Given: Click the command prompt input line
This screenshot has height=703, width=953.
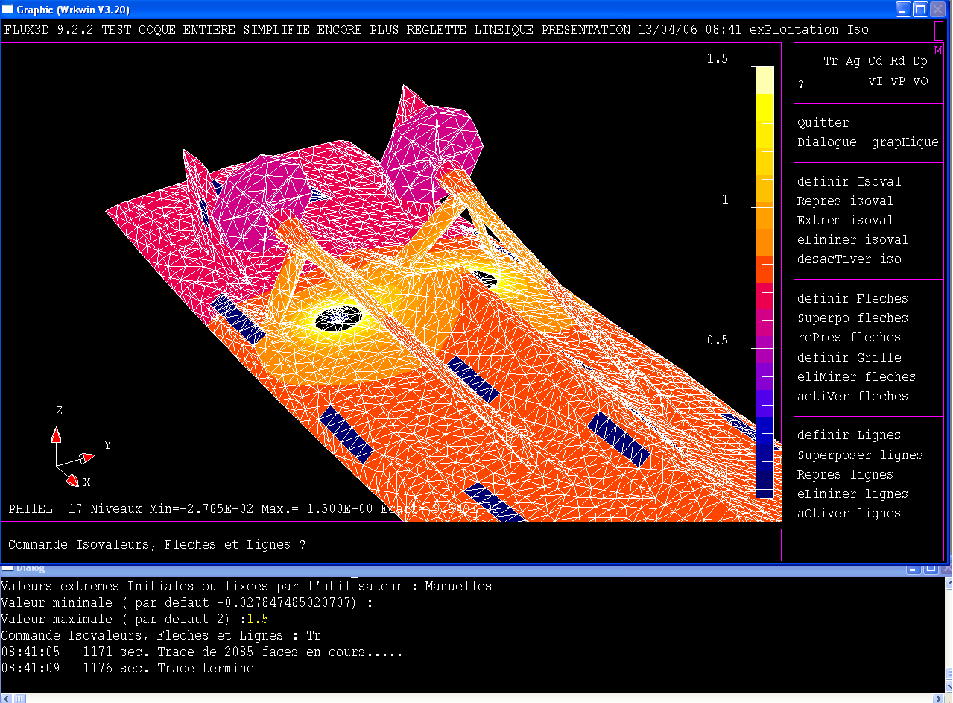Looking at the screenshot, I should (x=390, y=545).
